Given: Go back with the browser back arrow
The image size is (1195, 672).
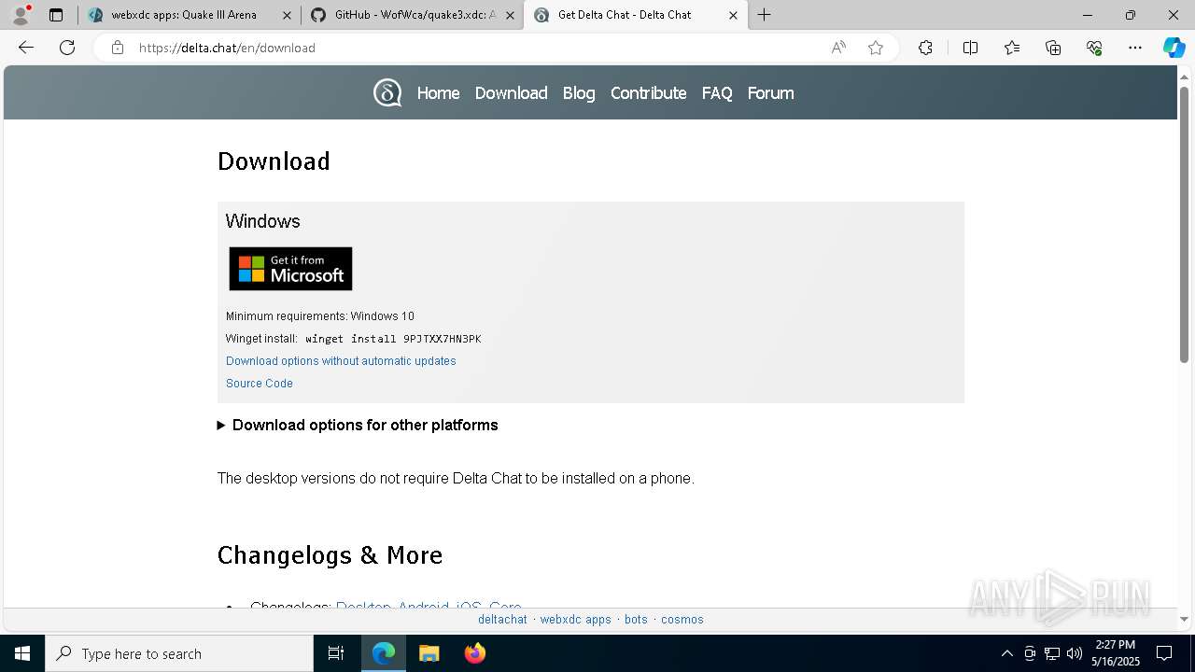Looking at the screenshot, I should [x=26, y=48].
